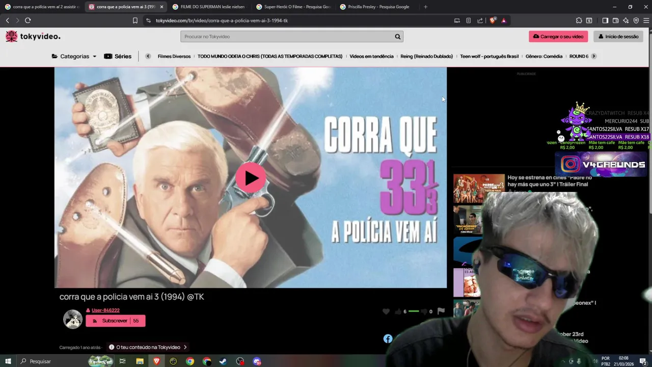Click the Subscrever button
The width and height of the screenshot is (652, 367).
pos(115,321)
